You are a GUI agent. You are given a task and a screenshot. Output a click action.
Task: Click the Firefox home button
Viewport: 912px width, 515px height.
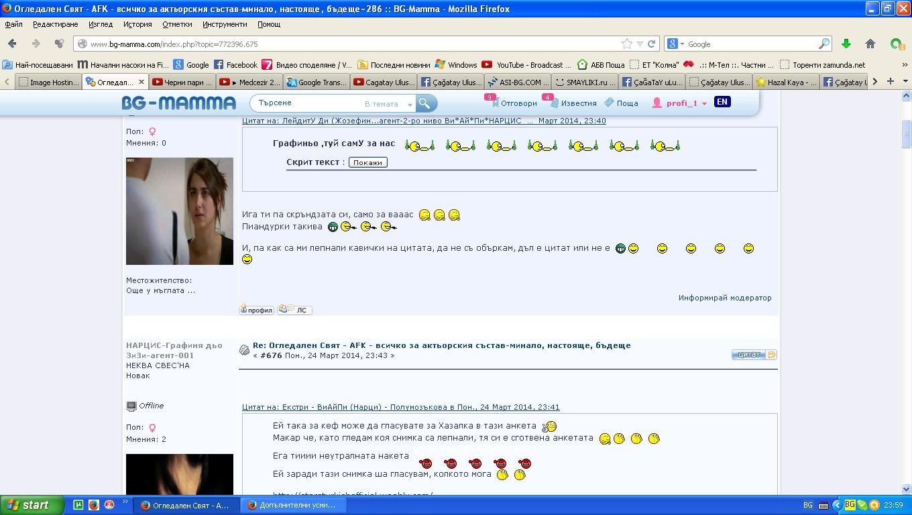(870, 44)
